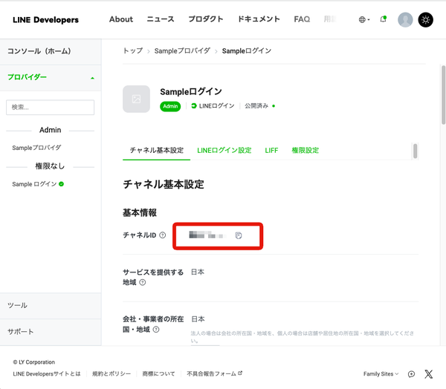This screenshot has width=446, height=389.
Task: Open the サポート sidebar section
Action: [x=51, y=332]
